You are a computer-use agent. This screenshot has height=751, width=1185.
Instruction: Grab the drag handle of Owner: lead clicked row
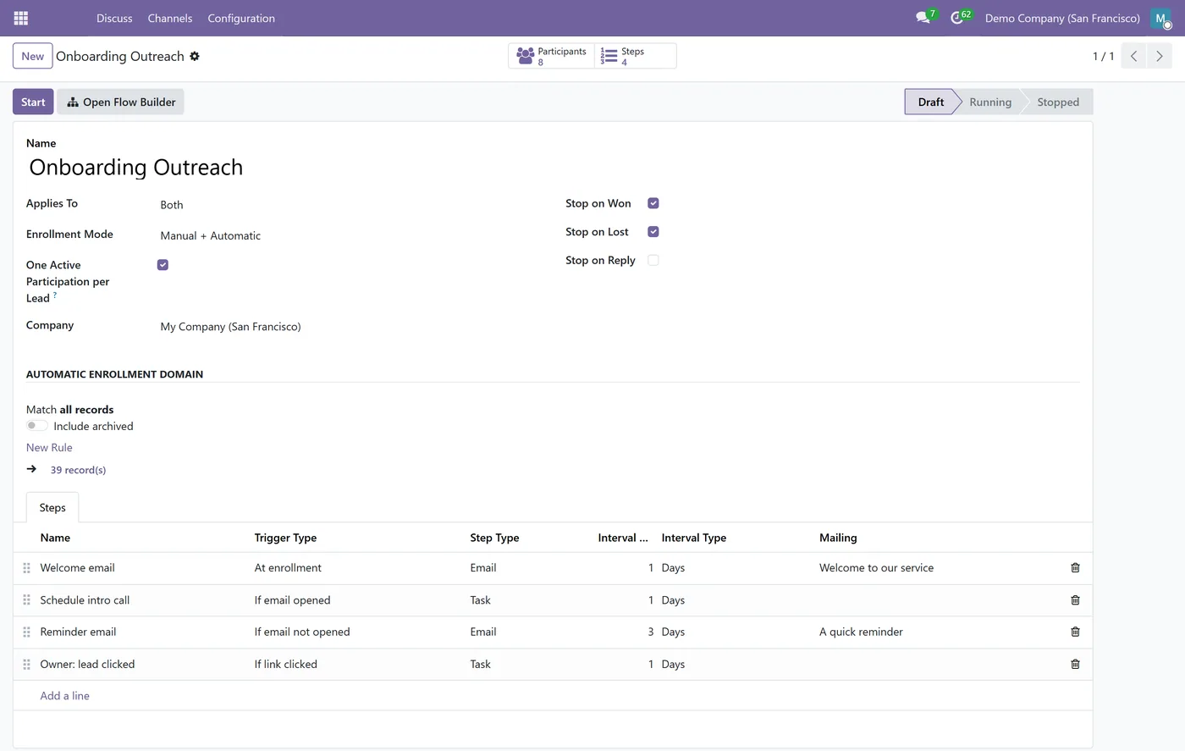(26, 664)
